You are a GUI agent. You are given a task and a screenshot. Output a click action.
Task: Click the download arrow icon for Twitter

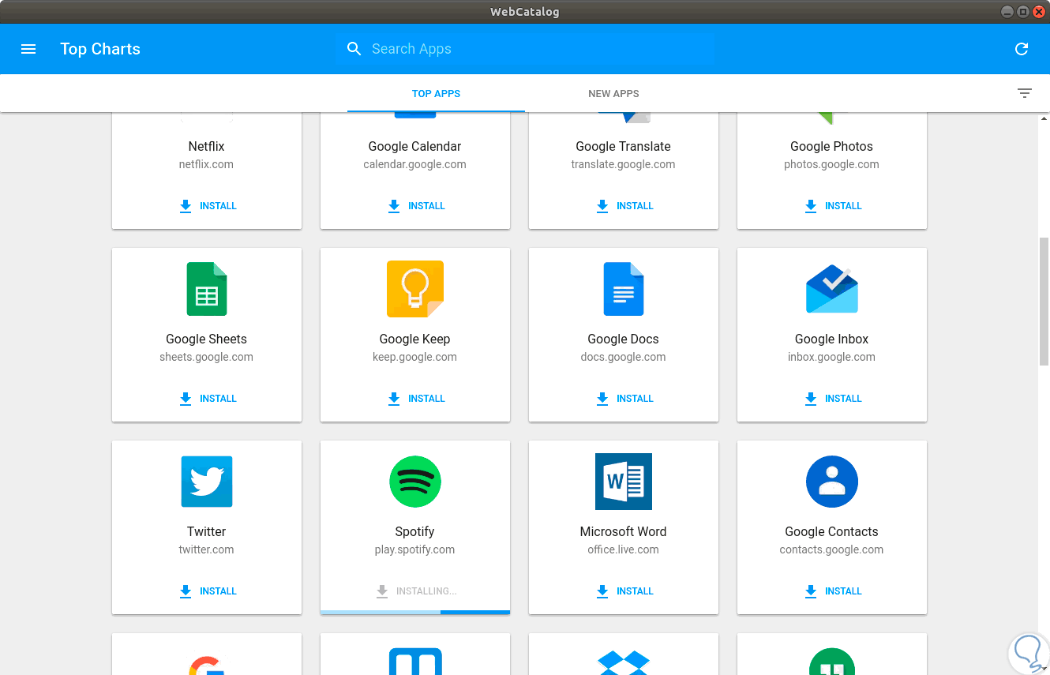pyautogui.click(x=186, y=591)
